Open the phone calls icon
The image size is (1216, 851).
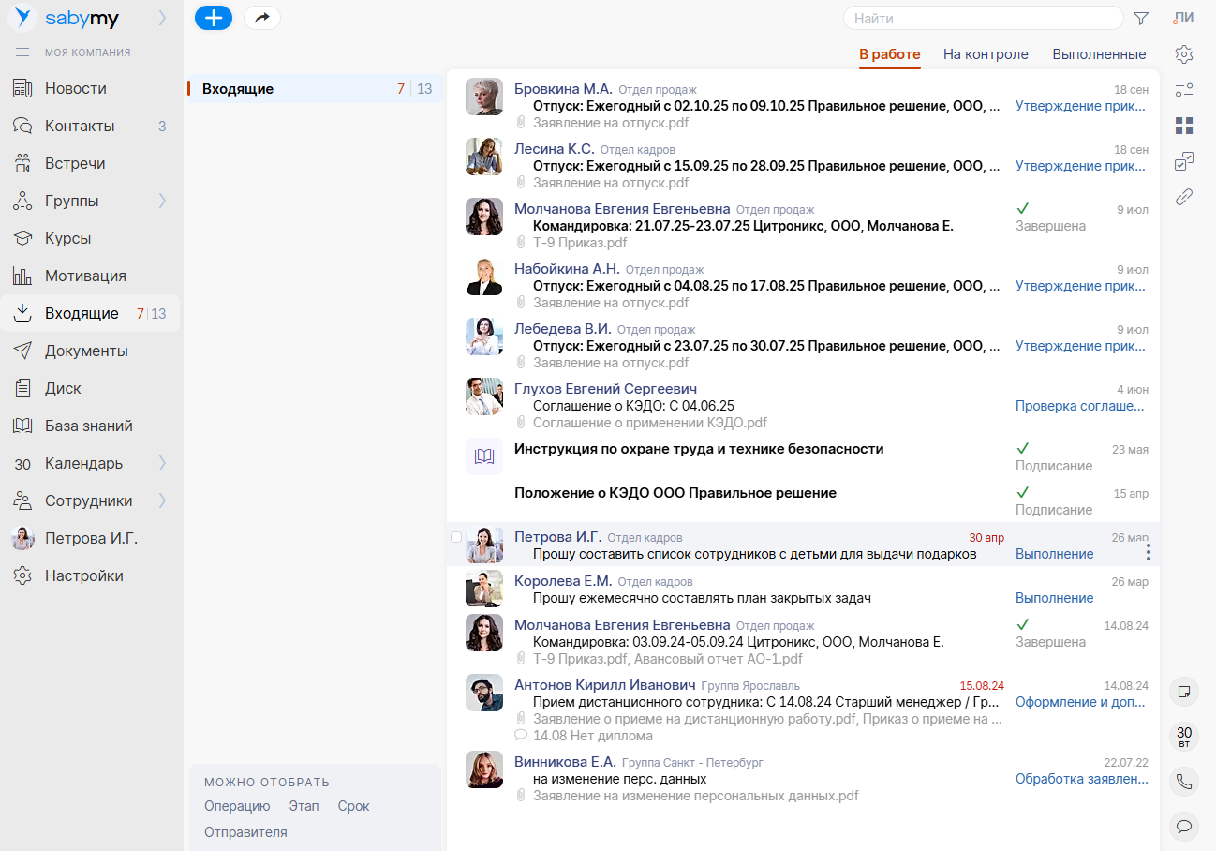(1184, 781)
